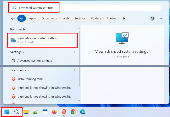
Task: Open View advanced system settings best match
Action: click(43, 40)
